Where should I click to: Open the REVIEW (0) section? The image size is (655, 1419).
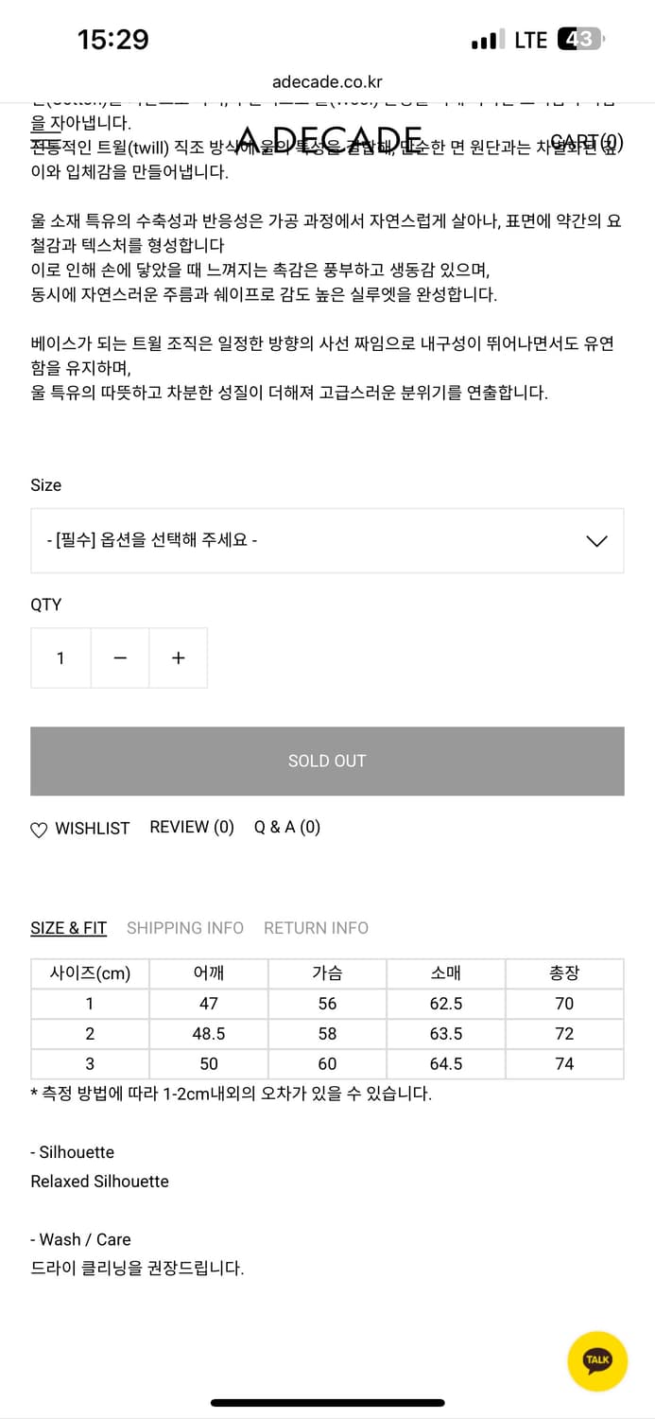[x=191, y=827]
